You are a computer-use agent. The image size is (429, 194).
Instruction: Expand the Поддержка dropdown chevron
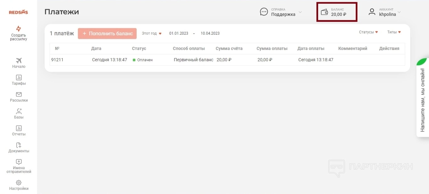point(300,12)
